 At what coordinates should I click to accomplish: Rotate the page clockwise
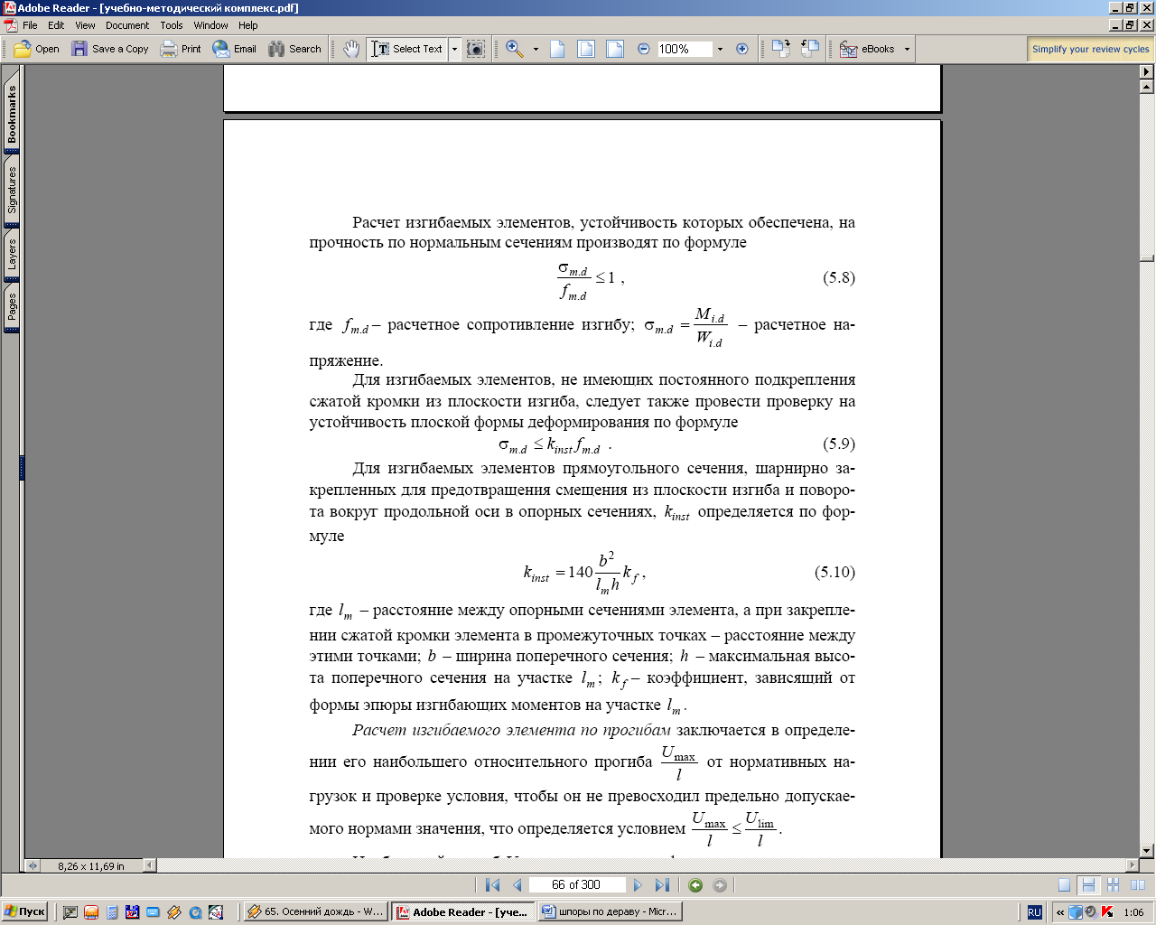[x=781, y=49]
